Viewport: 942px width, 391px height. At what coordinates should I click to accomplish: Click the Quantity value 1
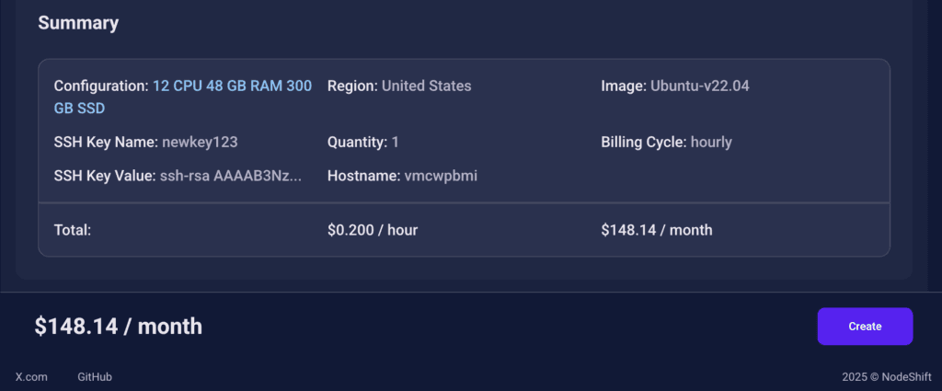coord(396,143)
